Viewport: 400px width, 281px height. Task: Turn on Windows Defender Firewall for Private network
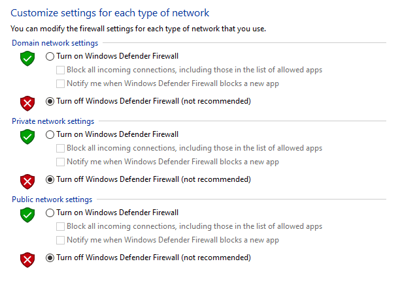click(x=50, y=135)
